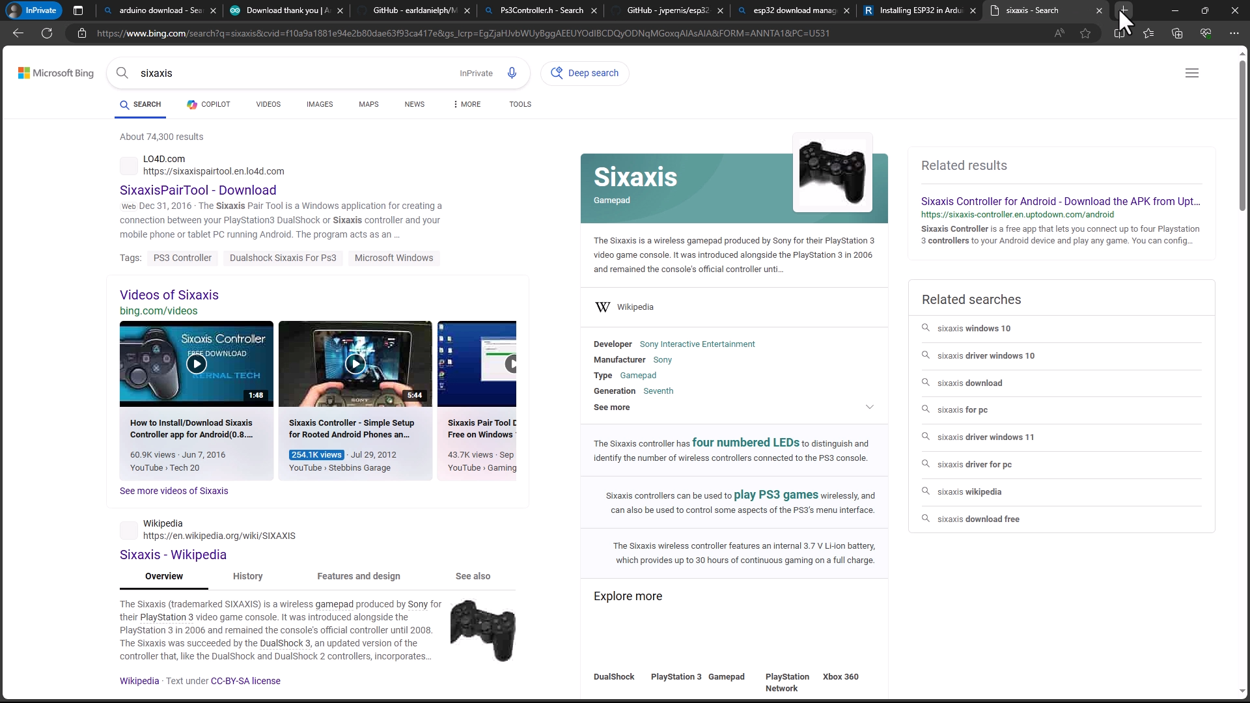
Task: Click the search magnifier in Bing box
Action: pyautogui.click(x=122, y=73)
